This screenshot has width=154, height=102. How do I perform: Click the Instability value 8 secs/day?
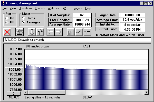coord(132,24)
